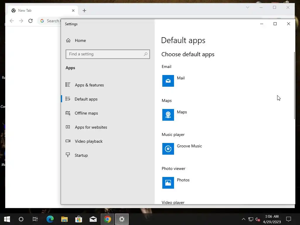This screenshot has width=300, height=225.
Task: Open Cortana search circle on taskbar
Action: pyautogui.click(x=21, y=219)
